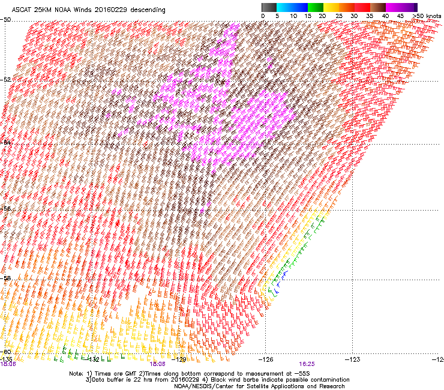Click the legend label '40'
Viewport: 444px width, 390px height.
(385, 16)
